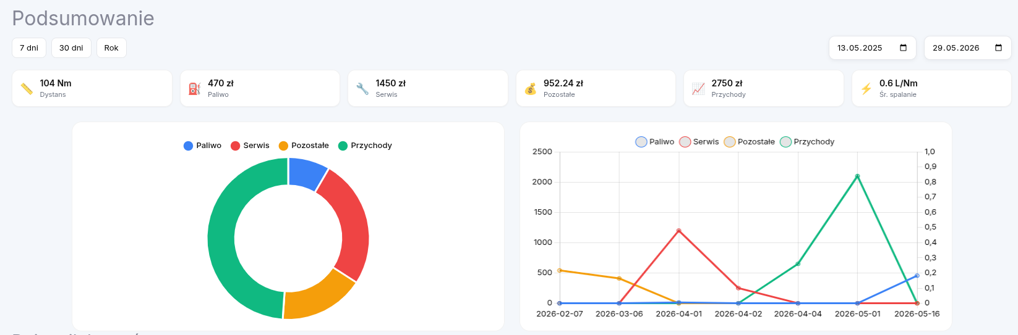
Task: Select the 7 dni range button
Action: tap(29, 48)
